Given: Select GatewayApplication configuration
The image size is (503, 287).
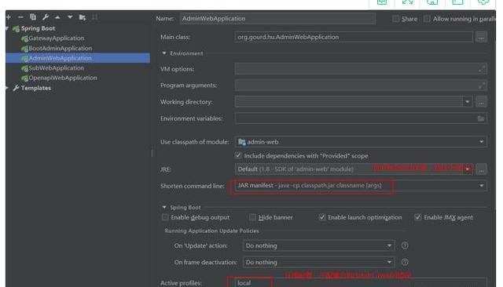Looking at the screenshot, I should coord(56,38).
